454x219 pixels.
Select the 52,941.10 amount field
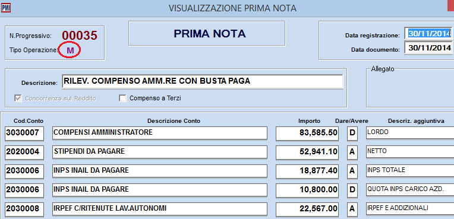[x=307, y=152]
